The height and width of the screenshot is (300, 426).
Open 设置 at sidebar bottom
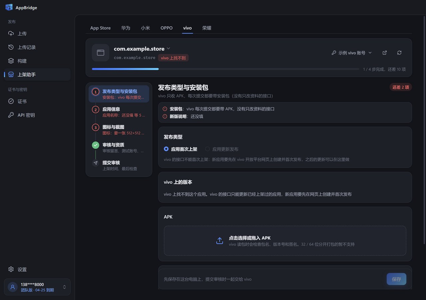point(37,269)
